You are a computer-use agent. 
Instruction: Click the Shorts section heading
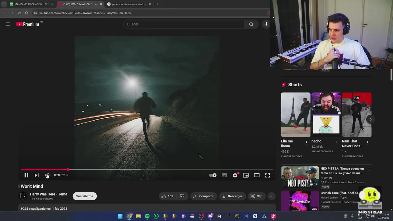tap(295, 85)
